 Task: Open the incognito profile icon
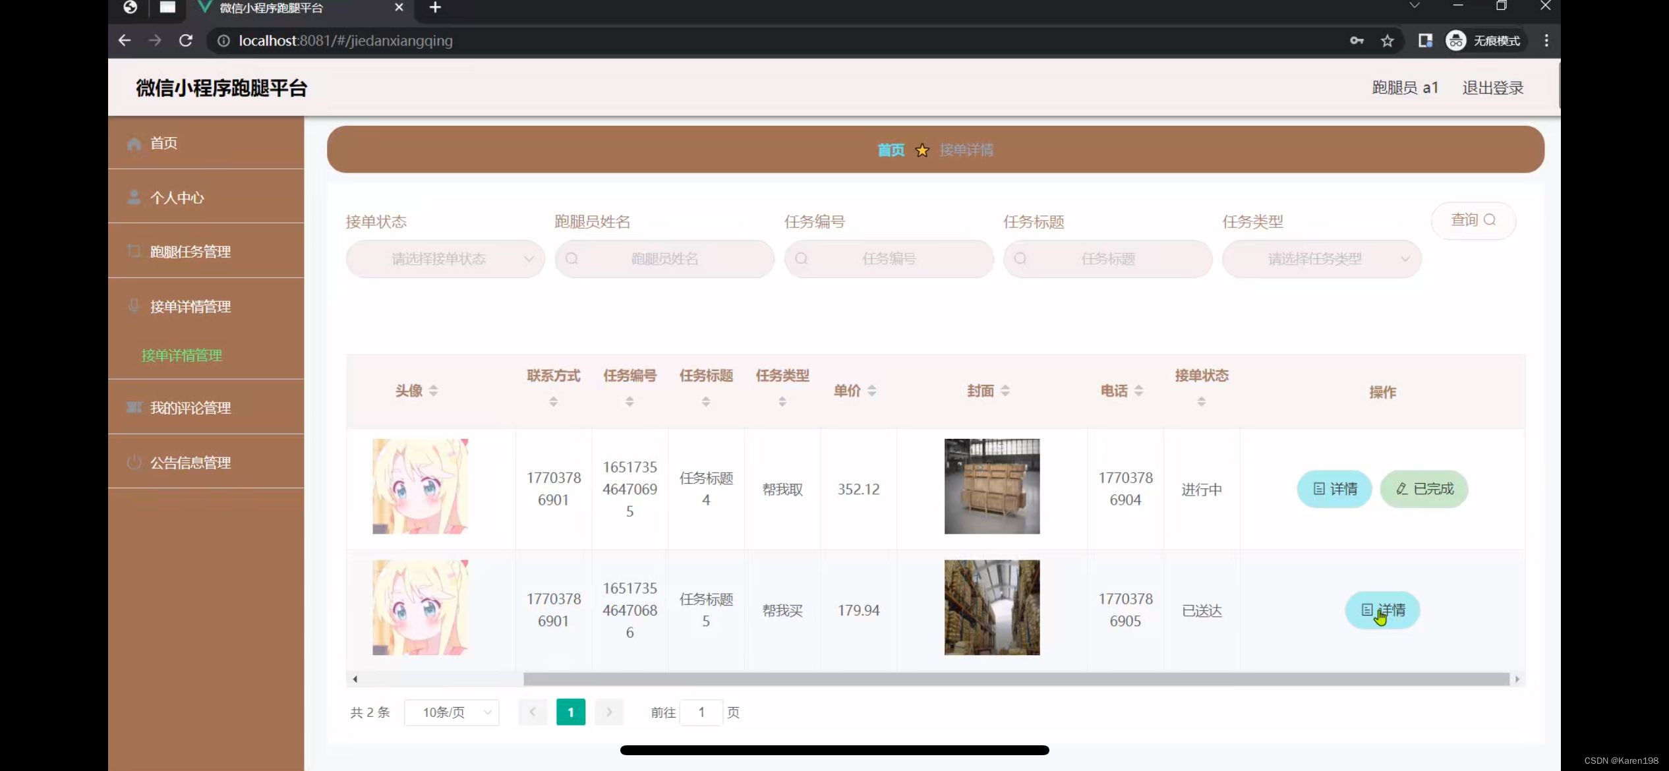coord(1455,41)
